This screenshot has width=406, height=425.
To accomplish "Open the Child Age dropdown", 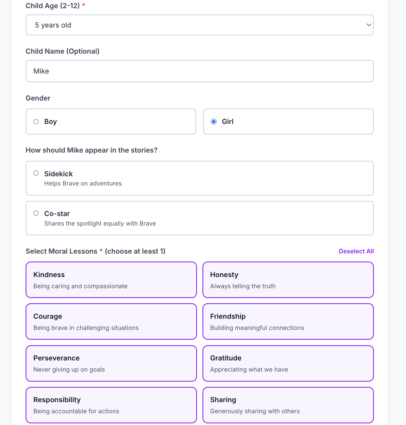I will click(x=199, y=25).
